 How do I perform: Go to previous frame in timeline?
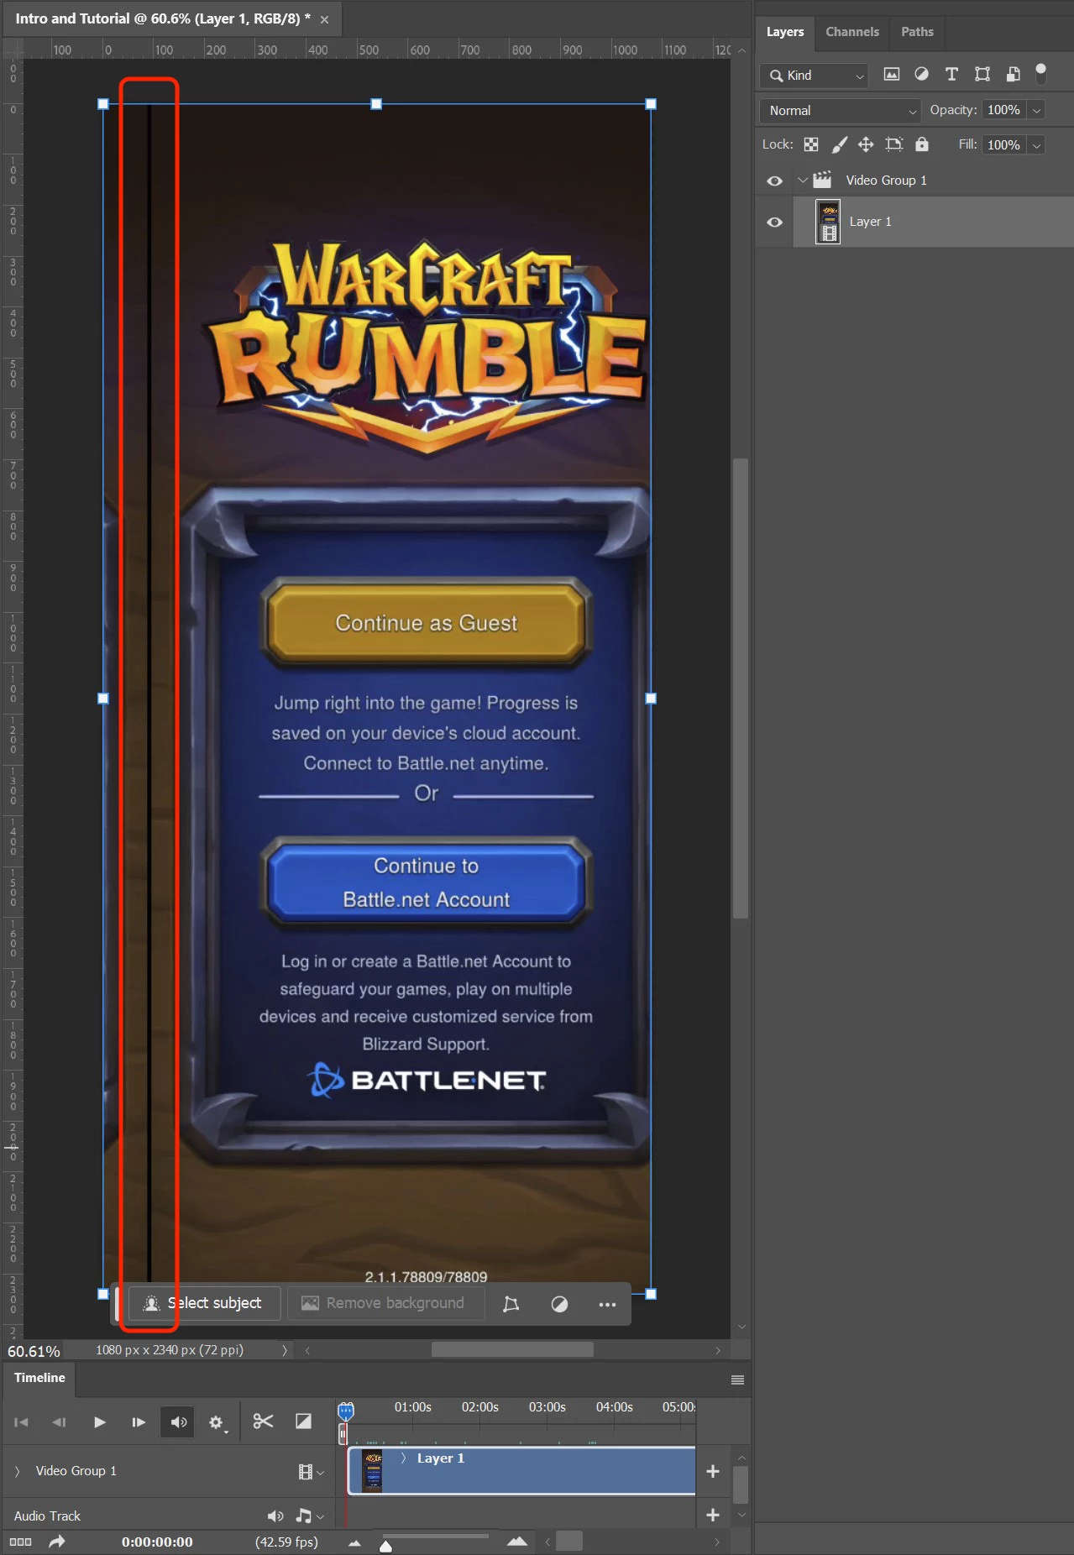(59, 1422)
